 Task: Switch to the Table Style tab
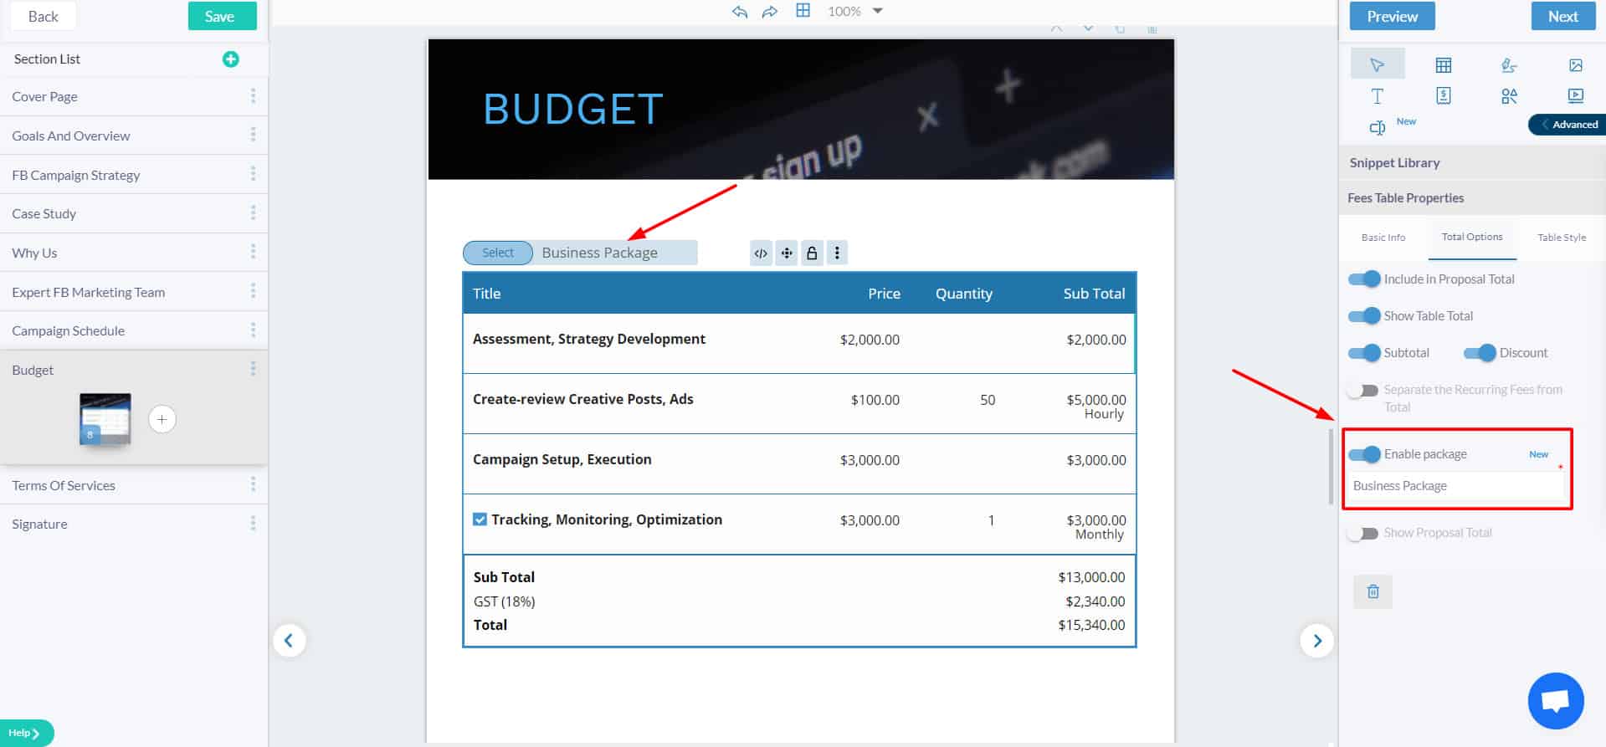(x=1562, y=238)
